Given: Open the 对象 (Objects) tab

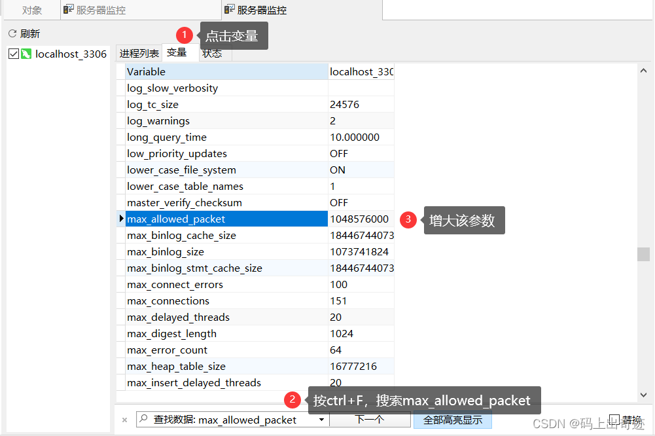Looking at the screenshot, I should coord(31,10).
